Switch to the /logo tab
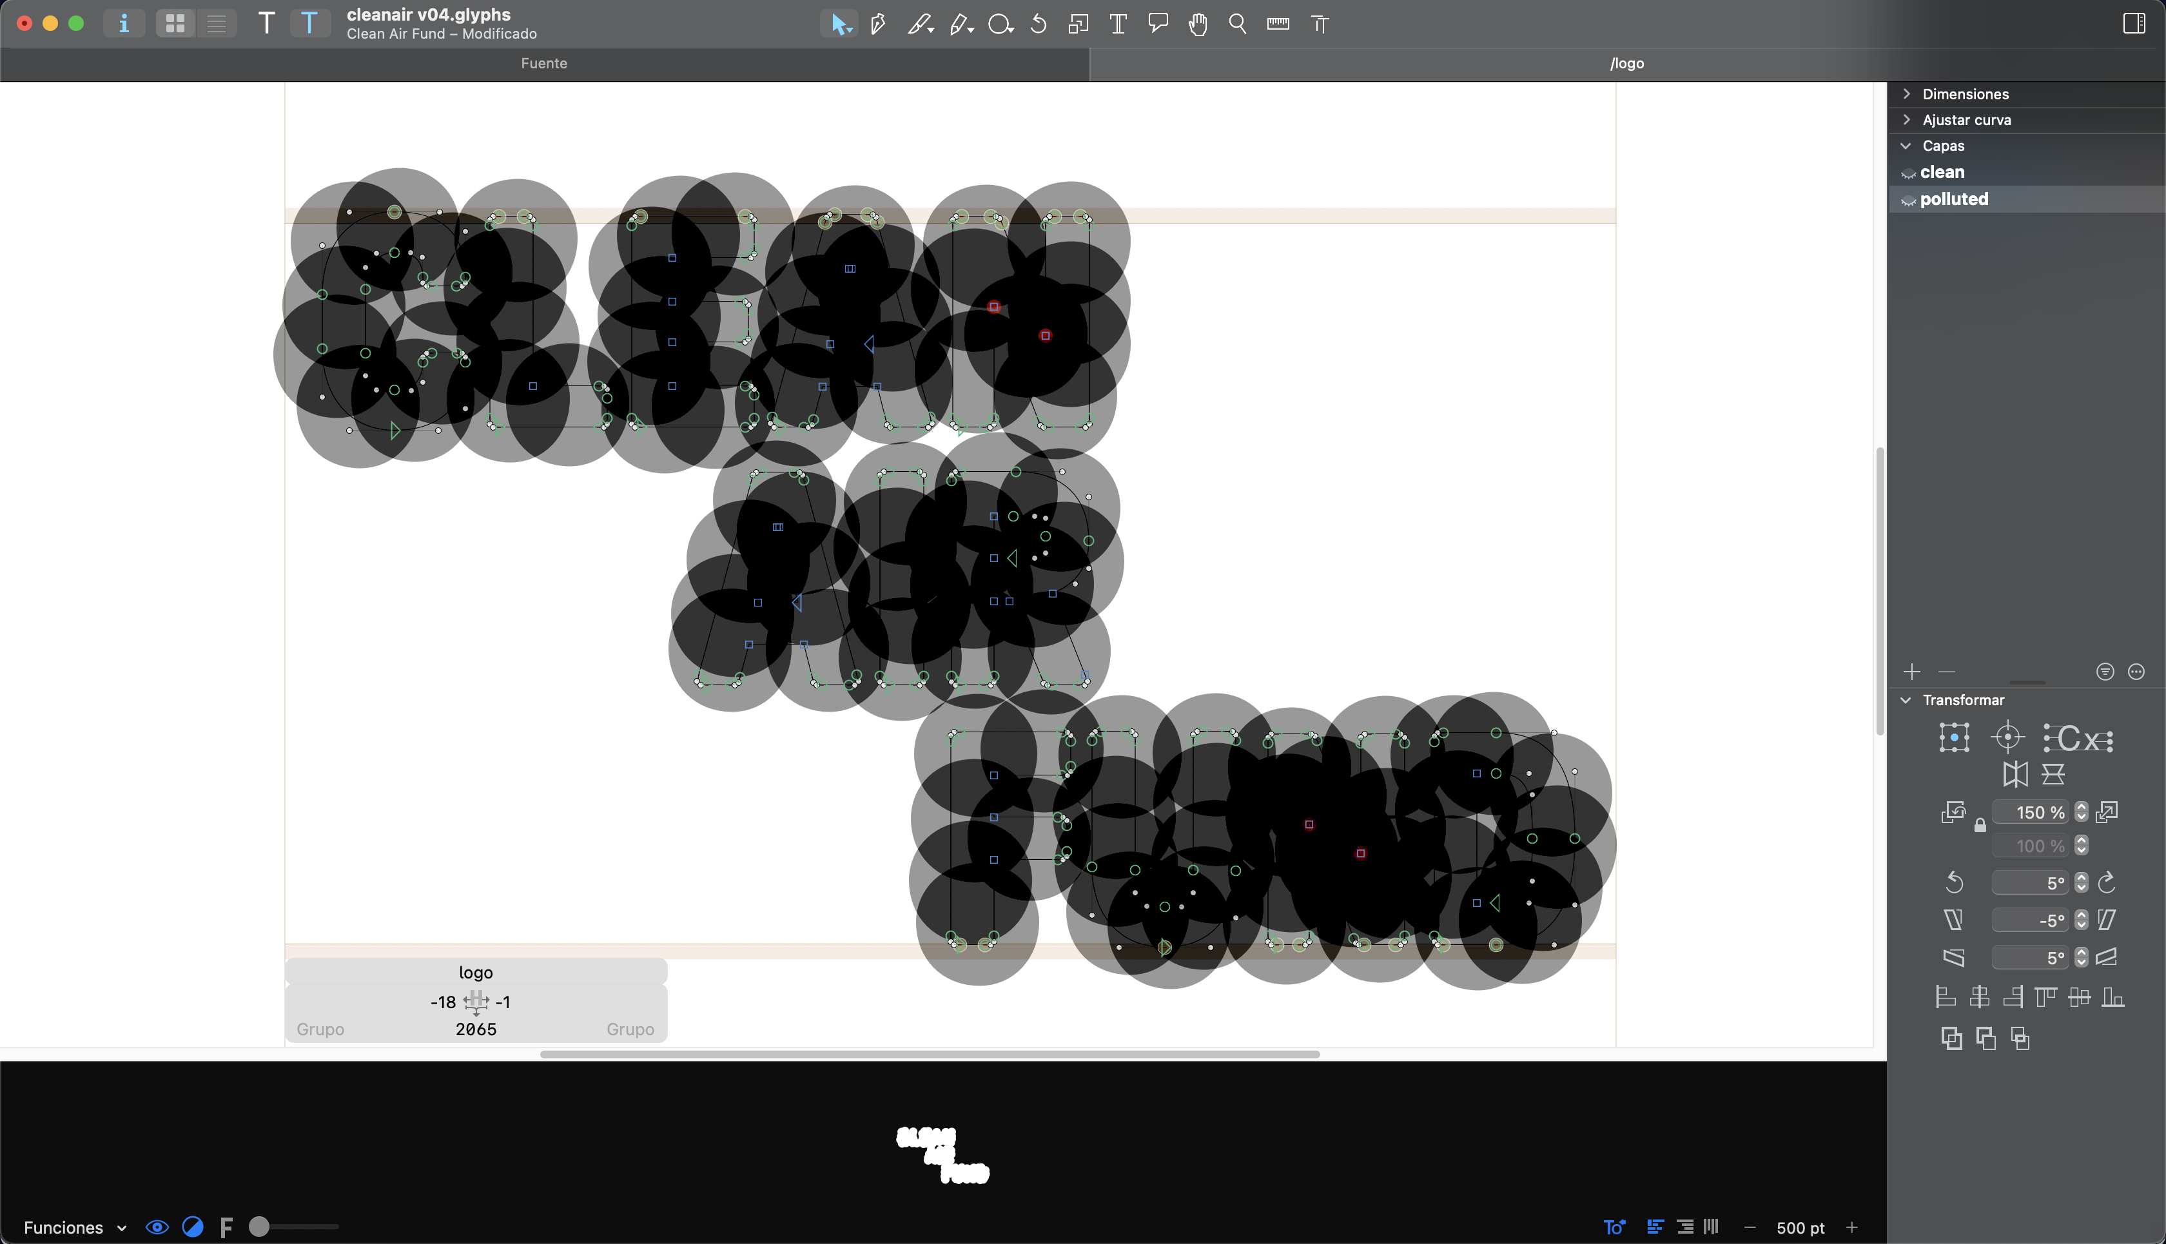The width and height of the screenshot is (2166, 1244). click(x=1627, y=63)
